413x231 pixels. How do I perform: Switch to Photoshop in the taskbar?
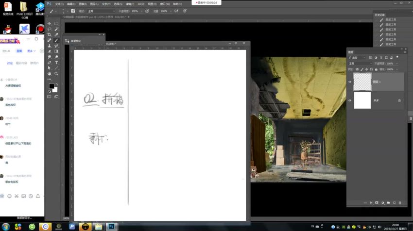[111, 227]
